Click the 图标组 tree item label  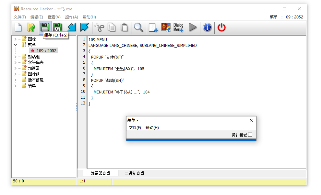pos(34,74)
